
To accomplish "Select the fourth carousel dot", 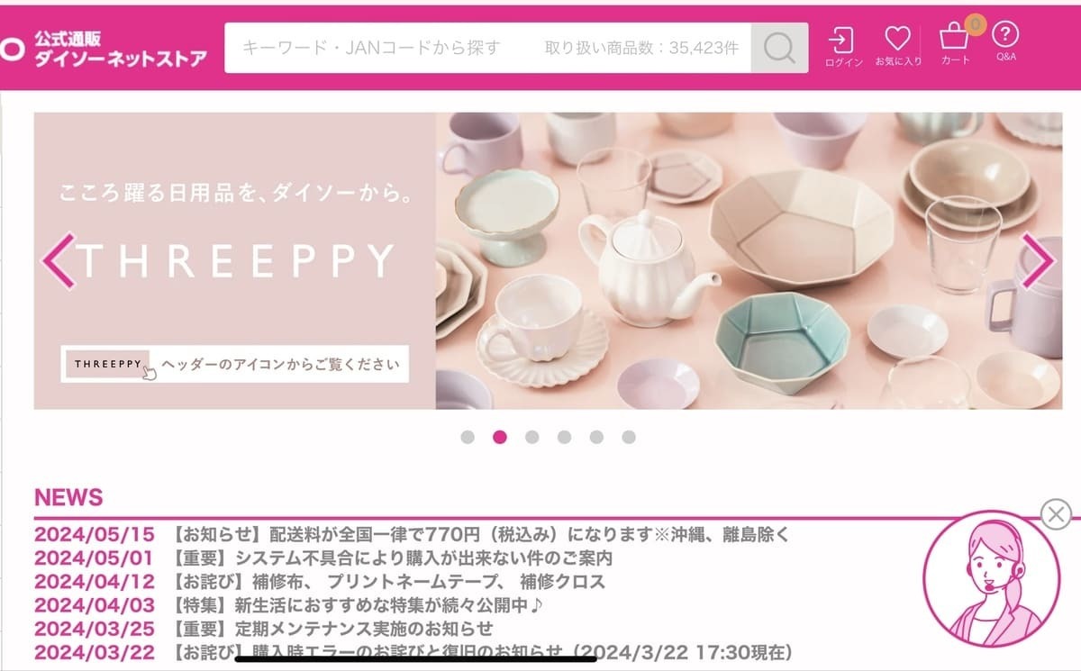I will (x=564, y=437).
